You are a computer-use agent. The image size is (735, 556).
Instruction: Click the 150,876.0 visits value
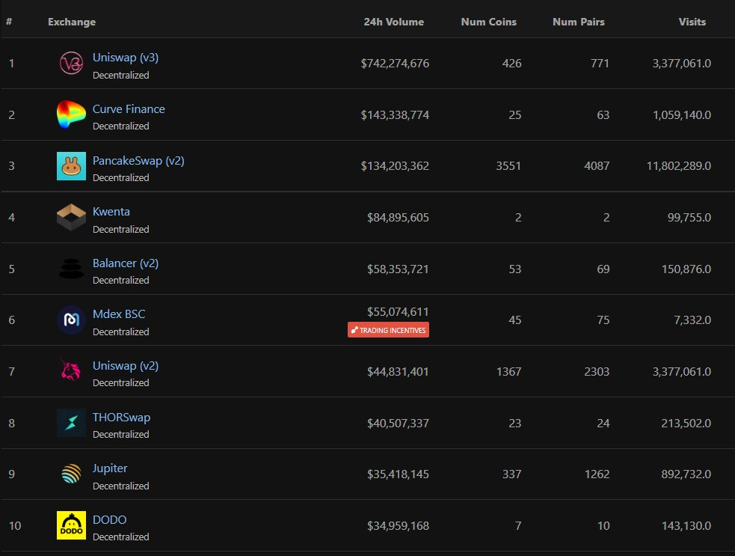click(686, 269)
